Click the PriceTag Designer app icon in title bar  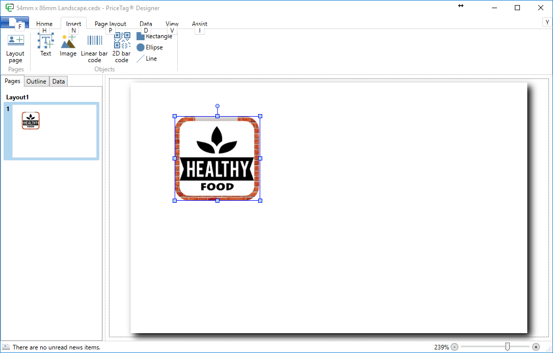[x=10, y=8]
